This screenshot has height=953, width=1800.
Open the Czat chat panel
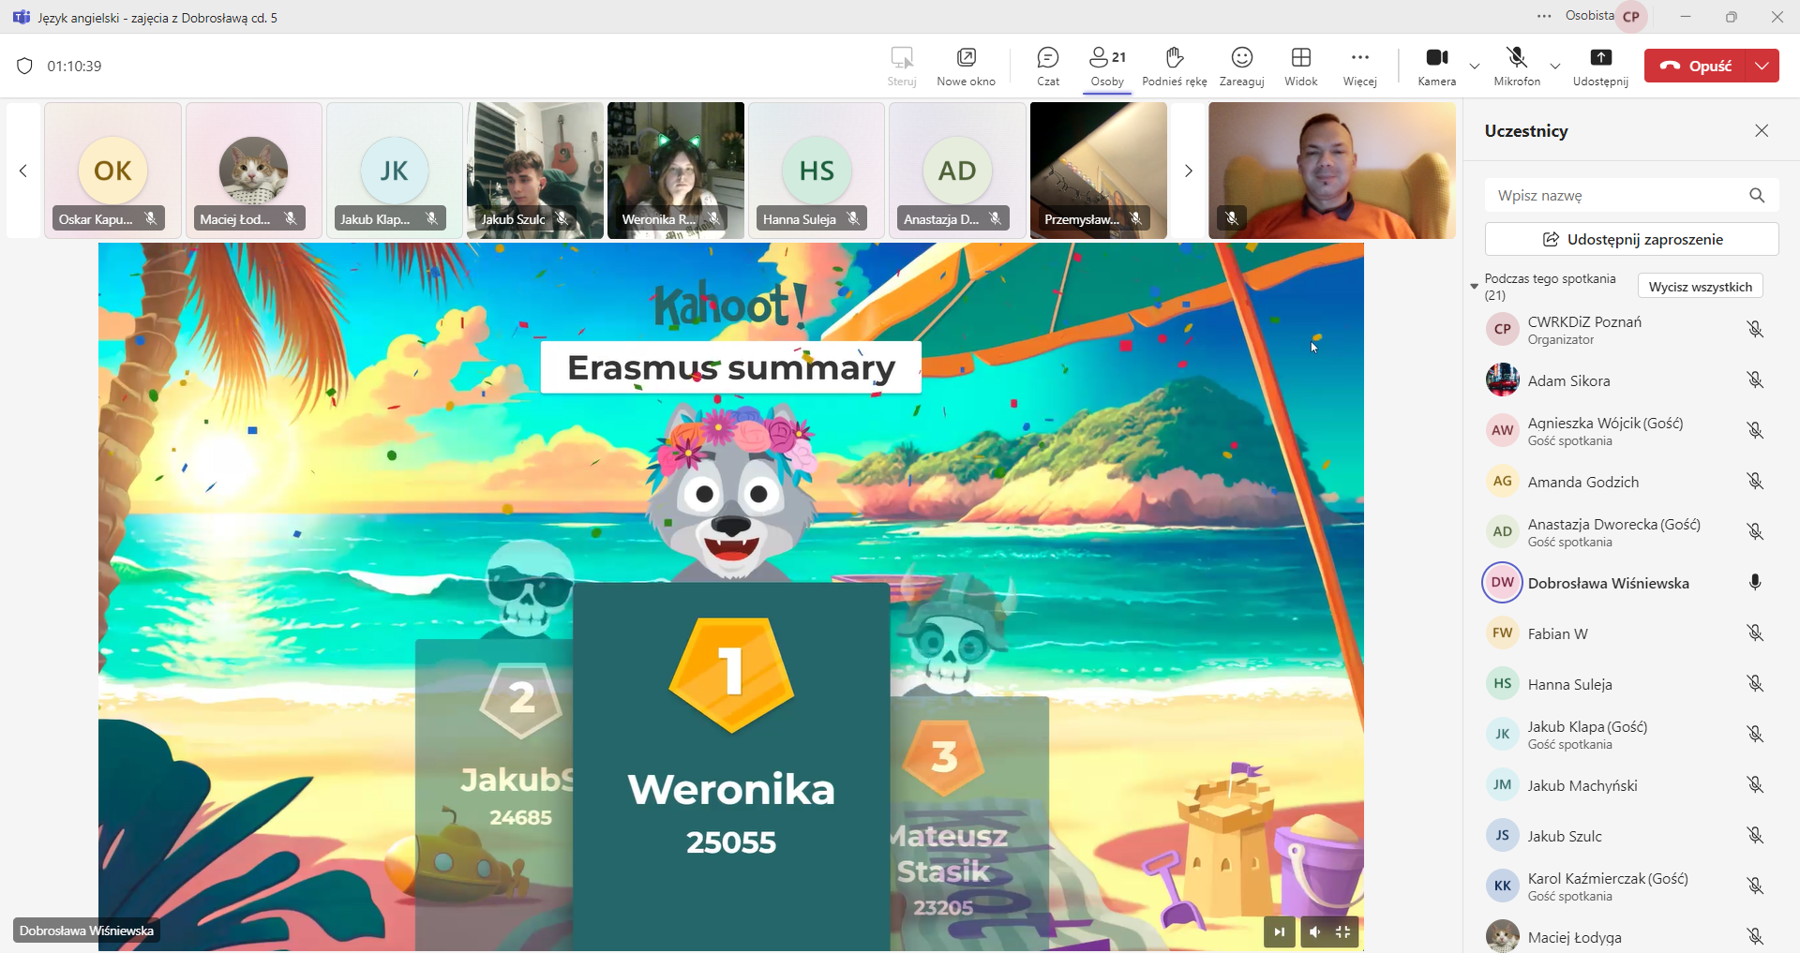pos(1047,67)
